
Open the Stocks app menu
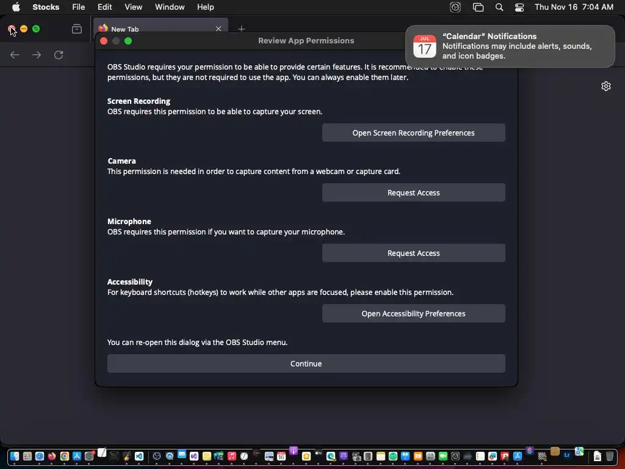pyautogui.click(x=46, y=7)
